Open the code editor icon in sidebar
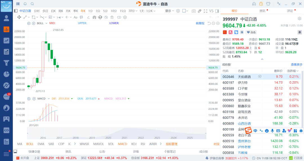This screenshot has height=161, width=304. click(6, 130)
